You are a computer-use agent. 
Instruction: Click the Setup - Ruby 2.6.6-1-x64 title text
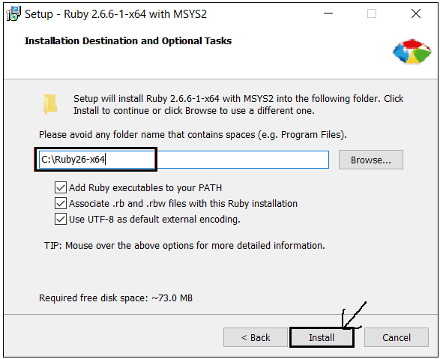coord(115,14)
